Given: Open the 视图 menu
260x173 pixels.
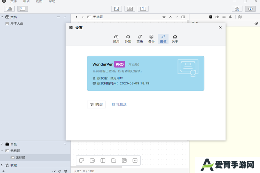Looking at the screenshot, I should (39, 1).
